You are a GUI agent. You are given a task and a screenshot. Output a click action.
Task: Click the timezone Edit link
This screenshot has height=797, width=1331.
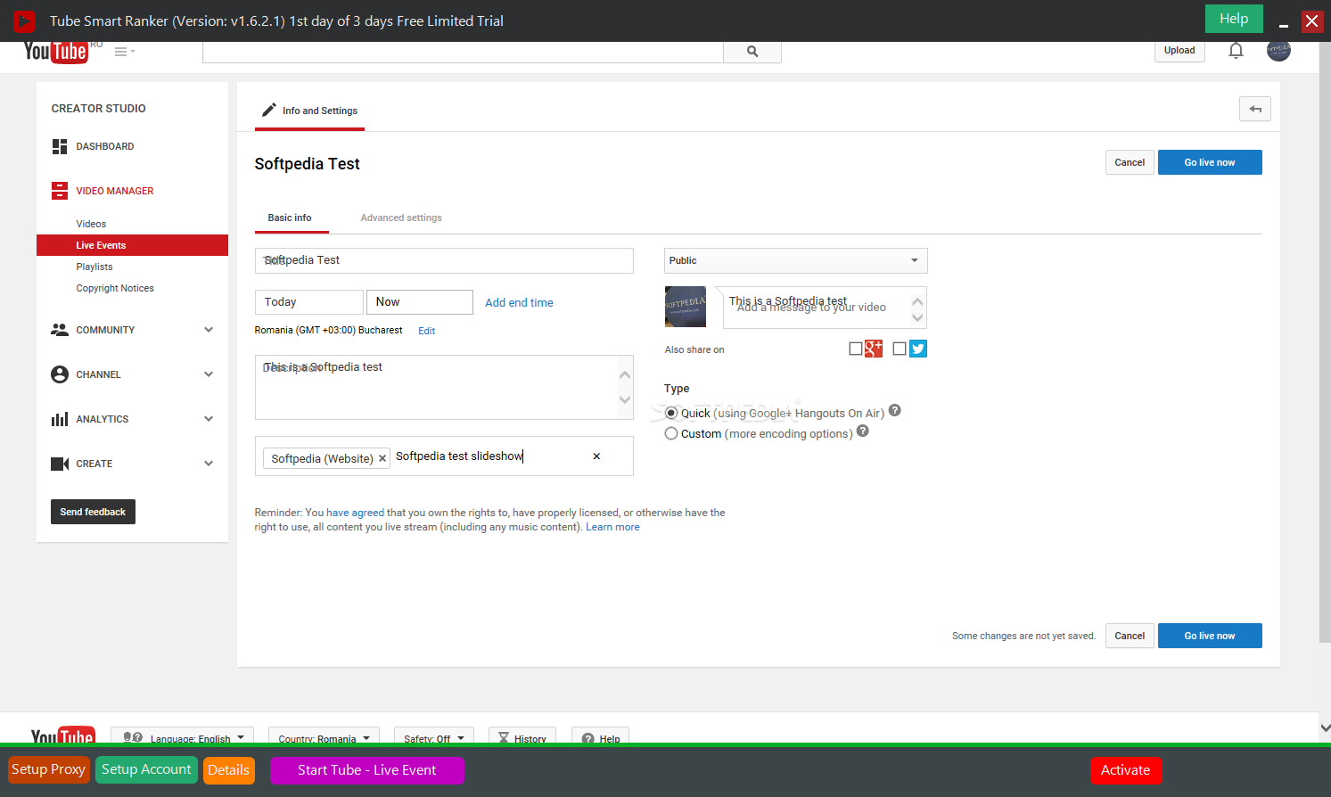tap(427, 331)
